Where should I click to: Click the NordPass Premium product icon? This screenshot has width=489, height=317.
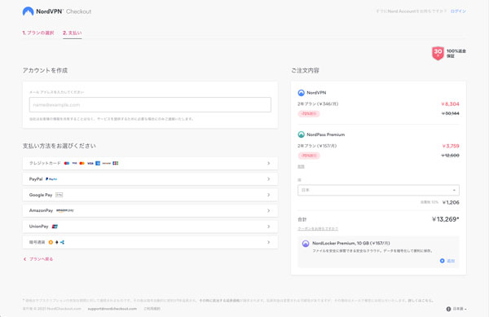pyautogui.click(x=301, y=134)
